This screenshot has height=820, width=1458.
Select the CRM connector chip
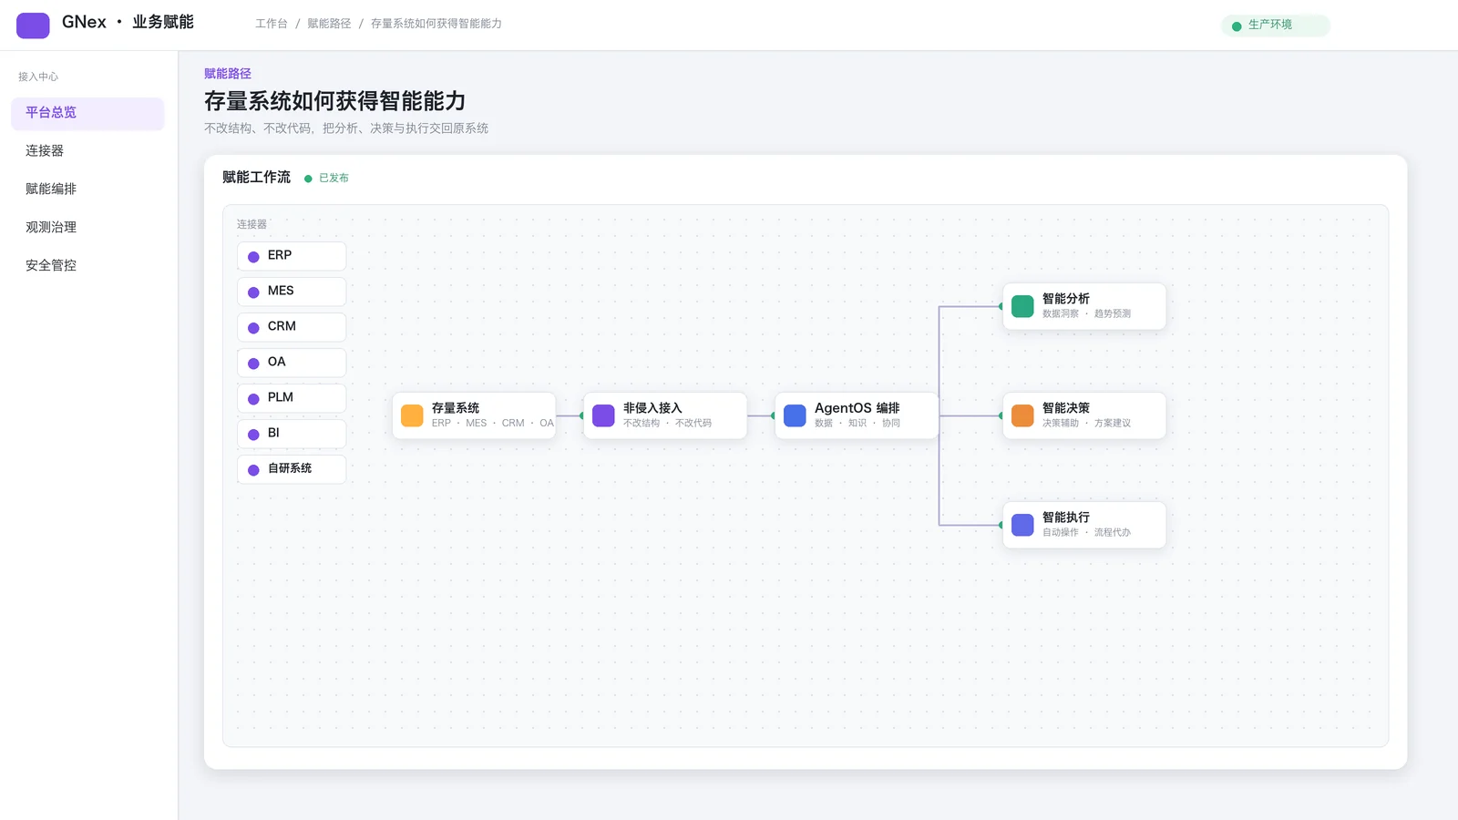pos(292,327)
